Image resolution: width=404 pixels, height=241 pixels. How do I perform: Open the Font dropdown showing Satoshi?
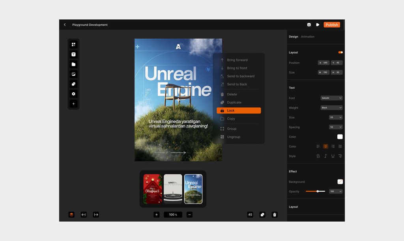tap(331, 98)
